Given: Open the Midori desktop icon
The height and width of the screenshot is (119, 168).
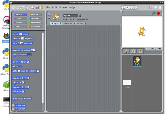Looking at the screenshot, I should point(6,86).
